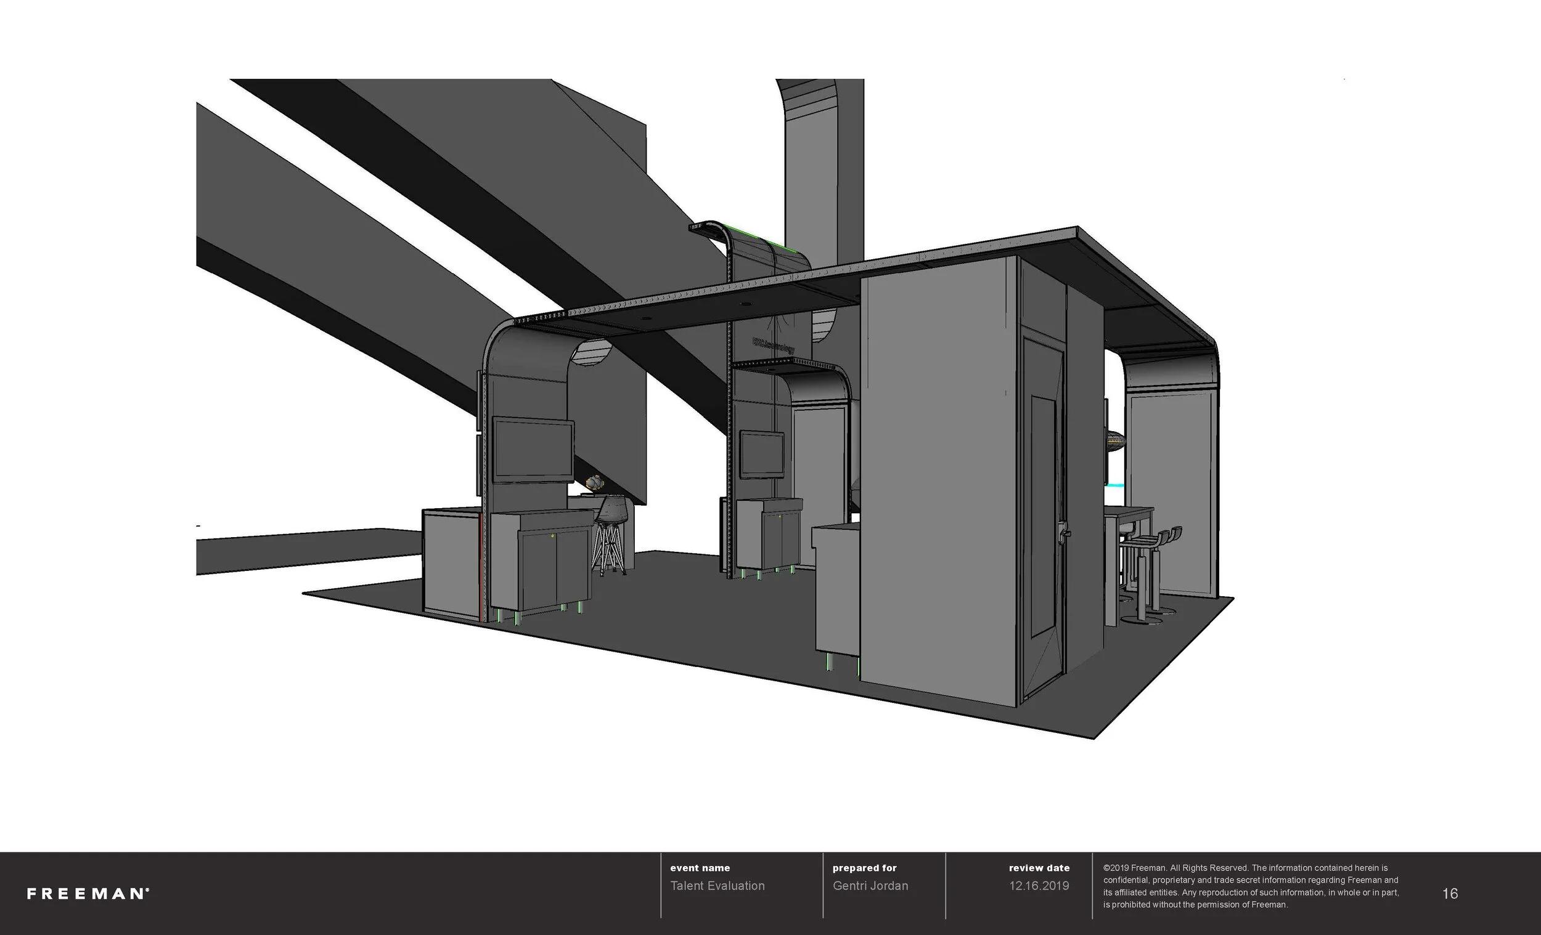Click the page number 16
1541x935 pixels.
1450,894
